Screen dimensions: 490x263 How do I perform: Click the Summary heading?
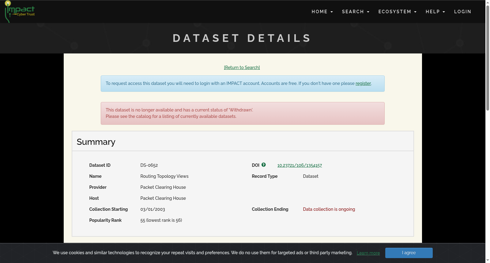coord(96,142)
